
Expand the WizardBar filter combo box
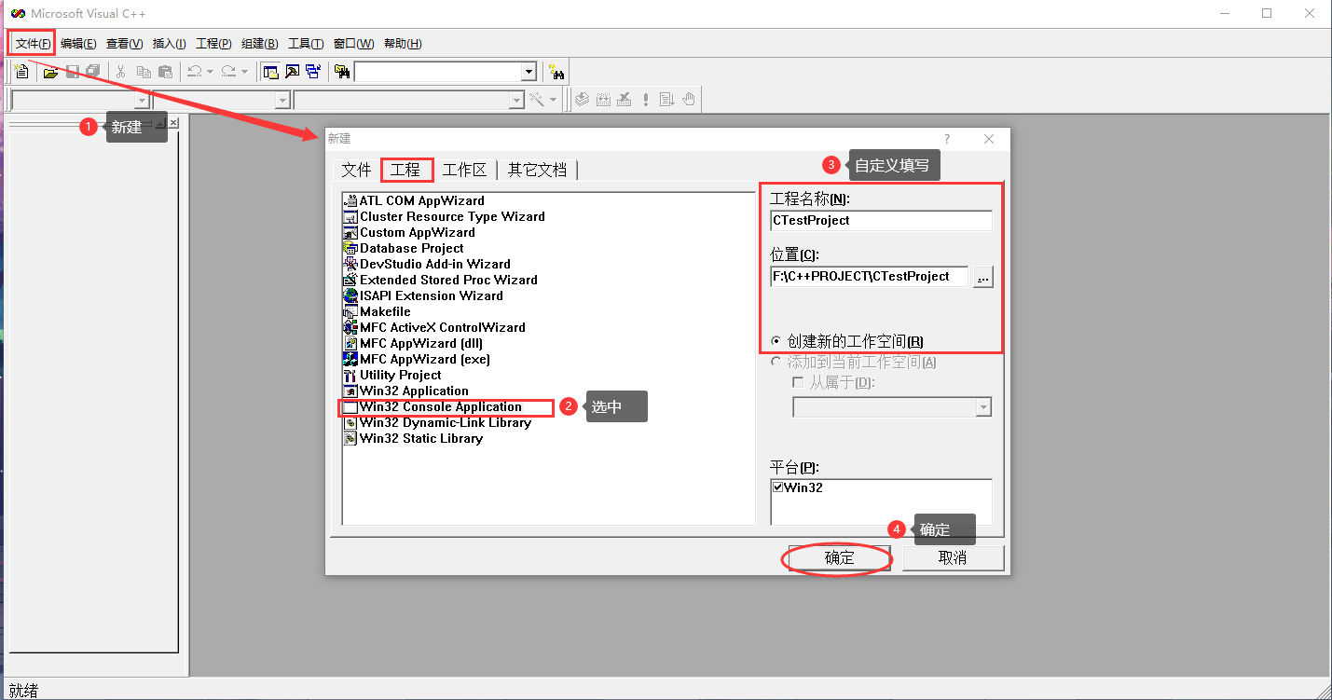(x=282, y=100)
